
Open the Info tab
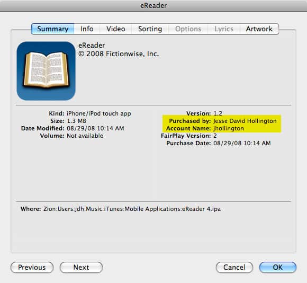87,29
